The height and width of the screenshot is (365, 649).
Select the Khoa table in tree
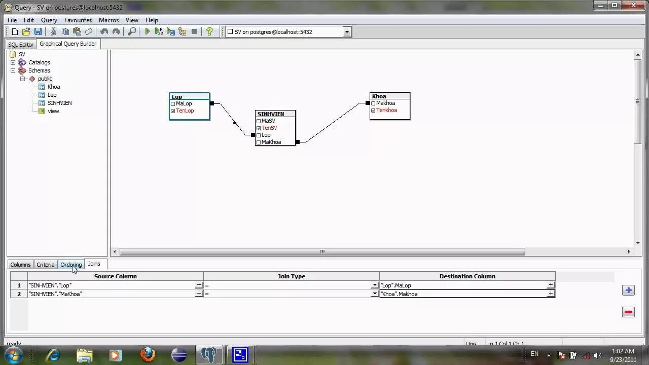[x=54, y=87]
